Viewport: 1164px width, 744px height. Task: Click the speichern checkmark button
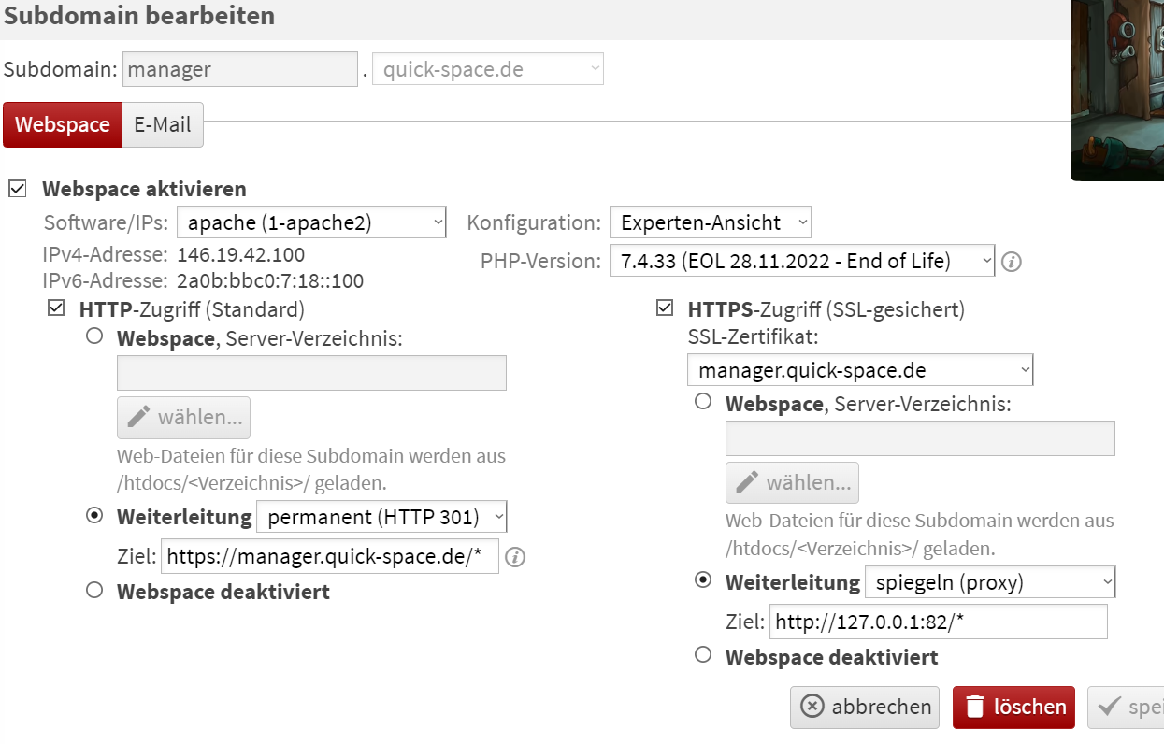1128,707
